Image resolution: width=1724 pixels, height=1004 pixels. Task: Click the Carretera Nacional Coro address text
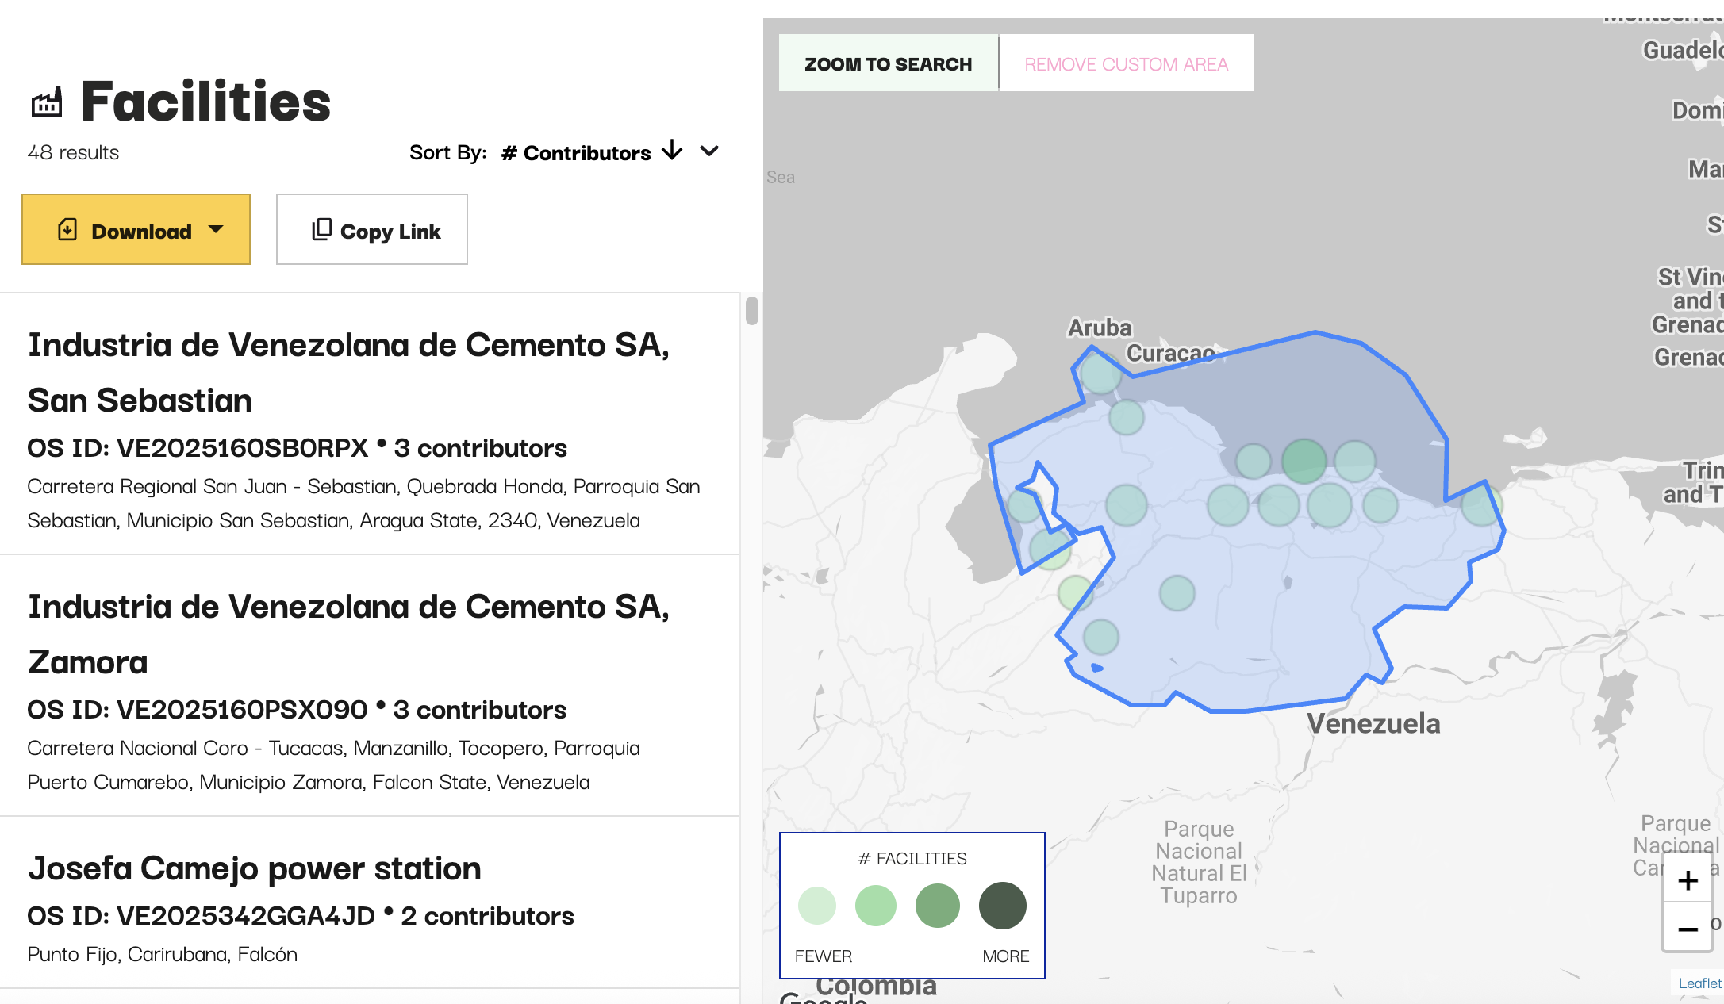(x=333, y=765)
